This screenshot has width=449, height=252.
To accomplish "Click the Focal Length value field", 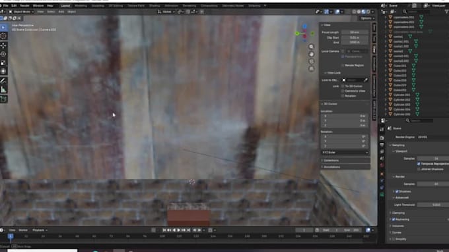I will pos(355,32).
